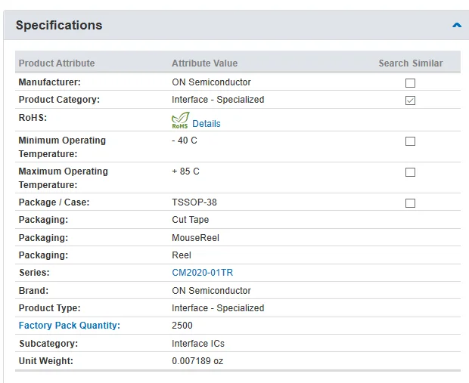Click the Specifications heading
Image resolution: width=469 pixels, height=383 pixels.
tap(59, 26)
